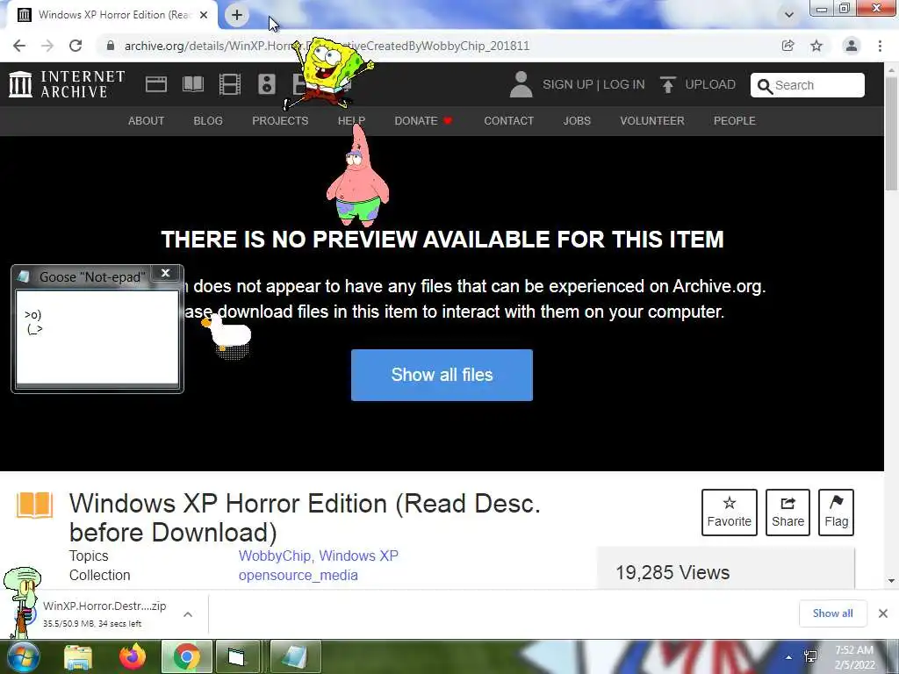
Task: Open the Audio speaker icon
Action: [x=267, y=85]
